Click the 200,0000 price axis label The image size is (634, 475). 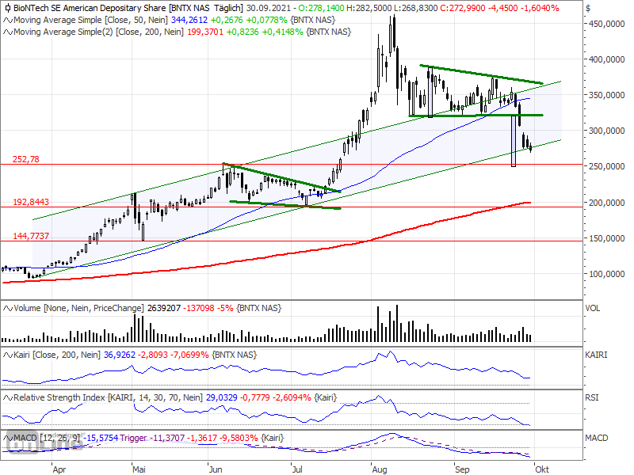coord(607,203)
